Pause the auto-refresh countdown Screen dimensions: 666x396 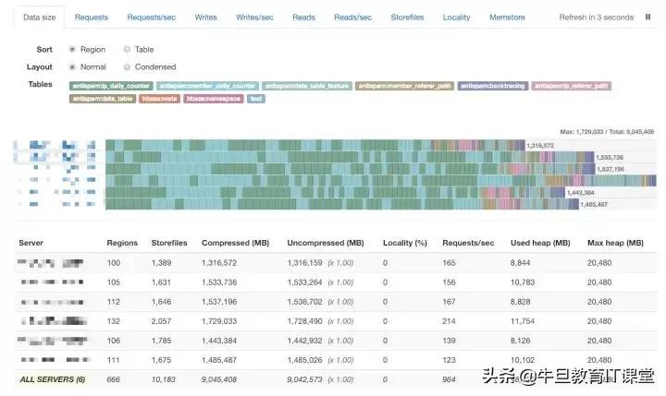647,17
